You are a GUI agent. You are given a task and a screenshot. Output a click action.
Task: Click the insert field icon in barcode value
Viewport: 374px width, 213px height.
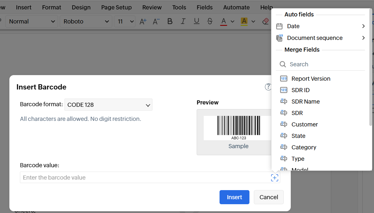click(274, 177)
